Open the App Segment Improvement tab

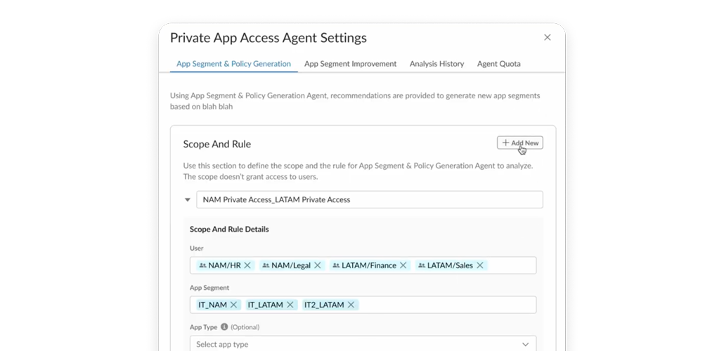tap(350, 64)
